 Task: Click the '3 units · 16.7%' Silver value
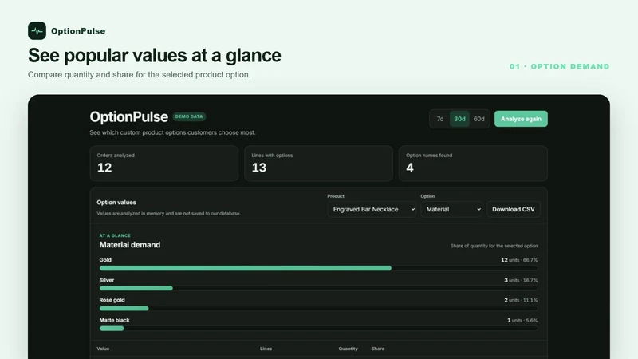click(x=521, y=280)
